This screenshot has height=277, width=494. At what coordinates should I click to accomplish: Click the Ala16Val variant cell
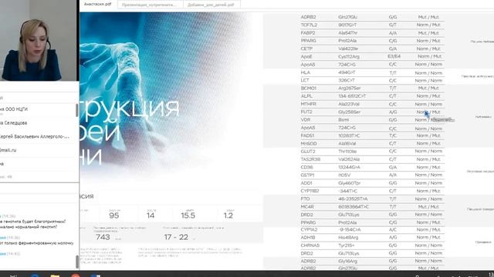[347, 144]
